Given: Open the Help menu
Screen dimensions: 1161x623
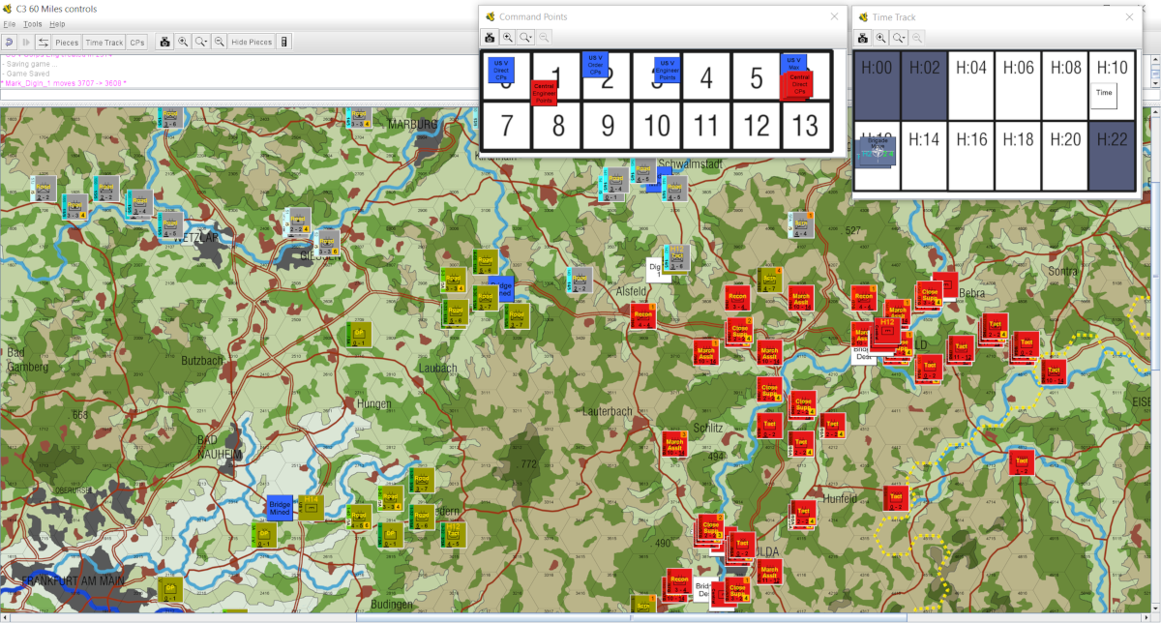Looking at the screenshot, I should (x=57, y=24).
